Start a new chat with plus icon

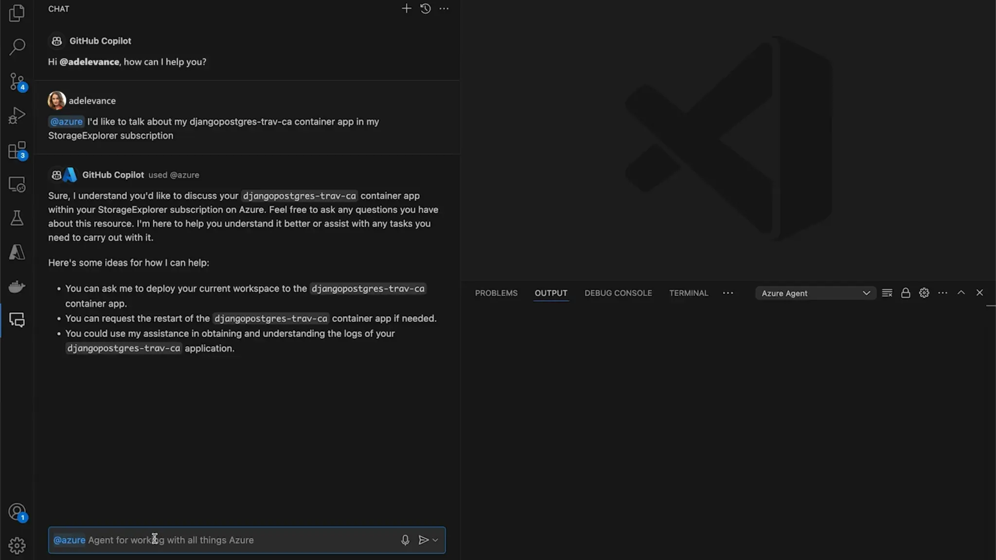point(406,9)
